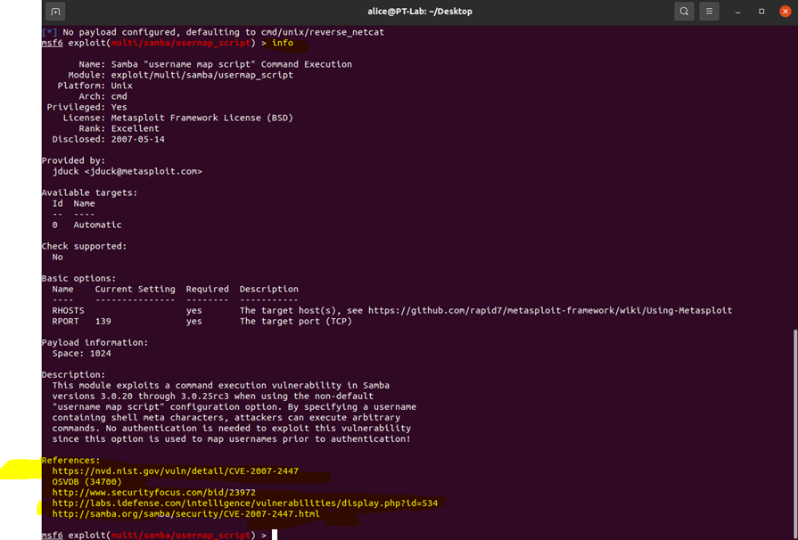The width and height of the screenshot is (798, 540).
Task: Click the 'Available targets:' heading
Action: pos(89,192)
